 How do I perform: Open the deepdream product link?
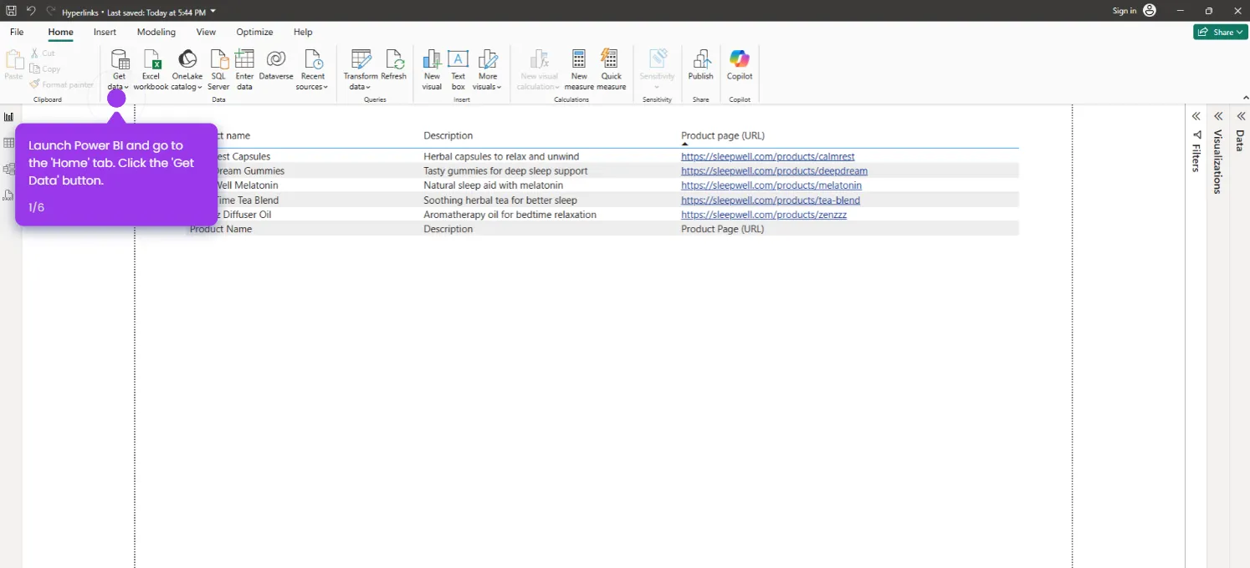click(774, 171)
